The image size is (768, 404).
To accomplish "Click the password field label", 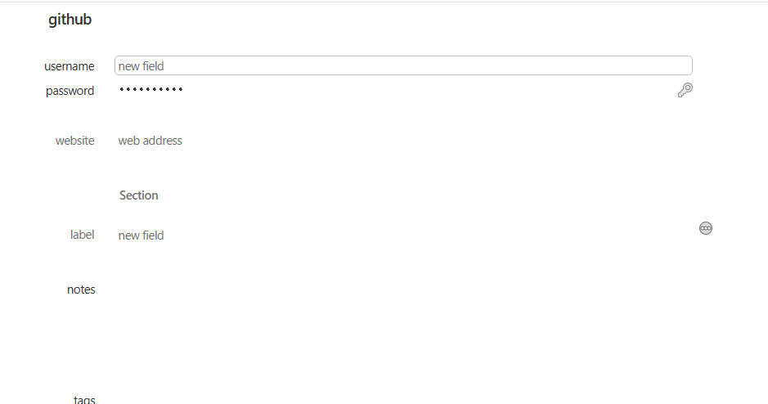I will pos(70,91).
